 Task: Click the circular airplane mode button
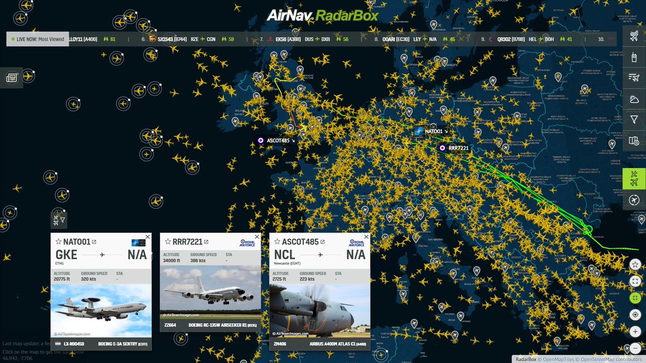click(634, 200)
